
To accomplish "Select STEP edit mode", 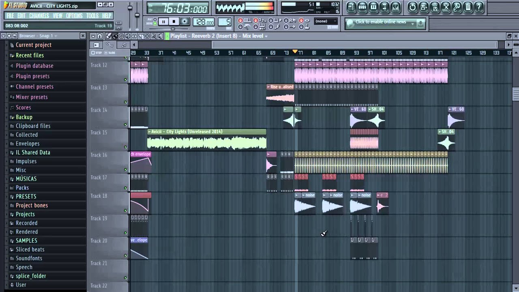I will [97, 53].
